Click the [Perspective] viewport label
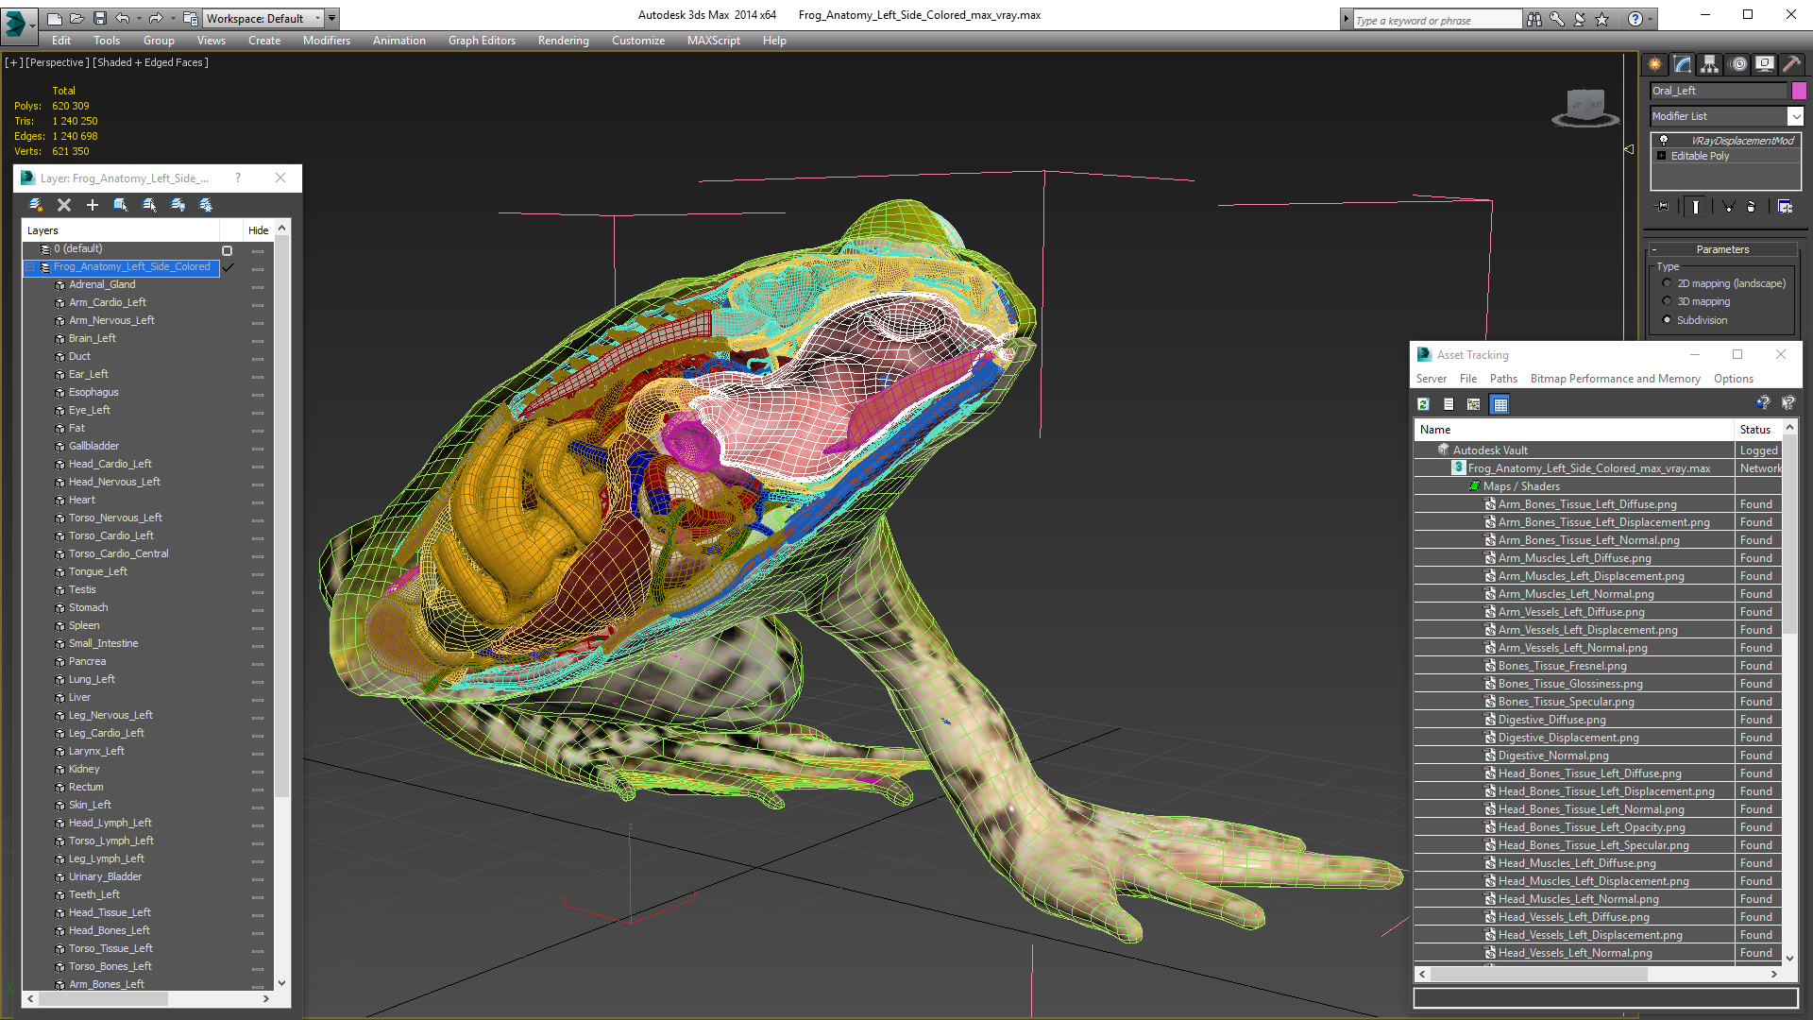The image size is (1813, 1020). click(57, 62)
